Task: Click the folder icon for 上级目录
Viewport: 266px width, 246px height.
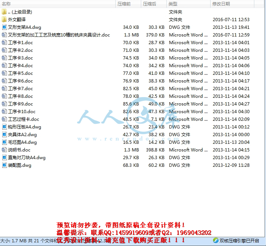Action: click(4, 12)
